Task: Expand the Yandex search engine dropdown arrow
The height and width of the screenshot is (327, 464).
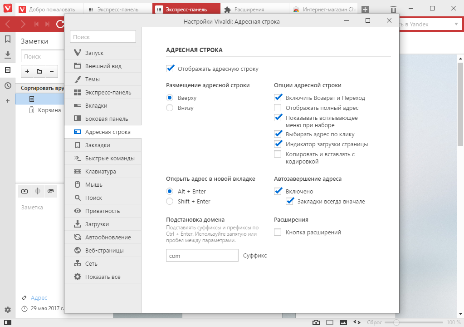Action: pyautogui.click(x=456, y=25)
